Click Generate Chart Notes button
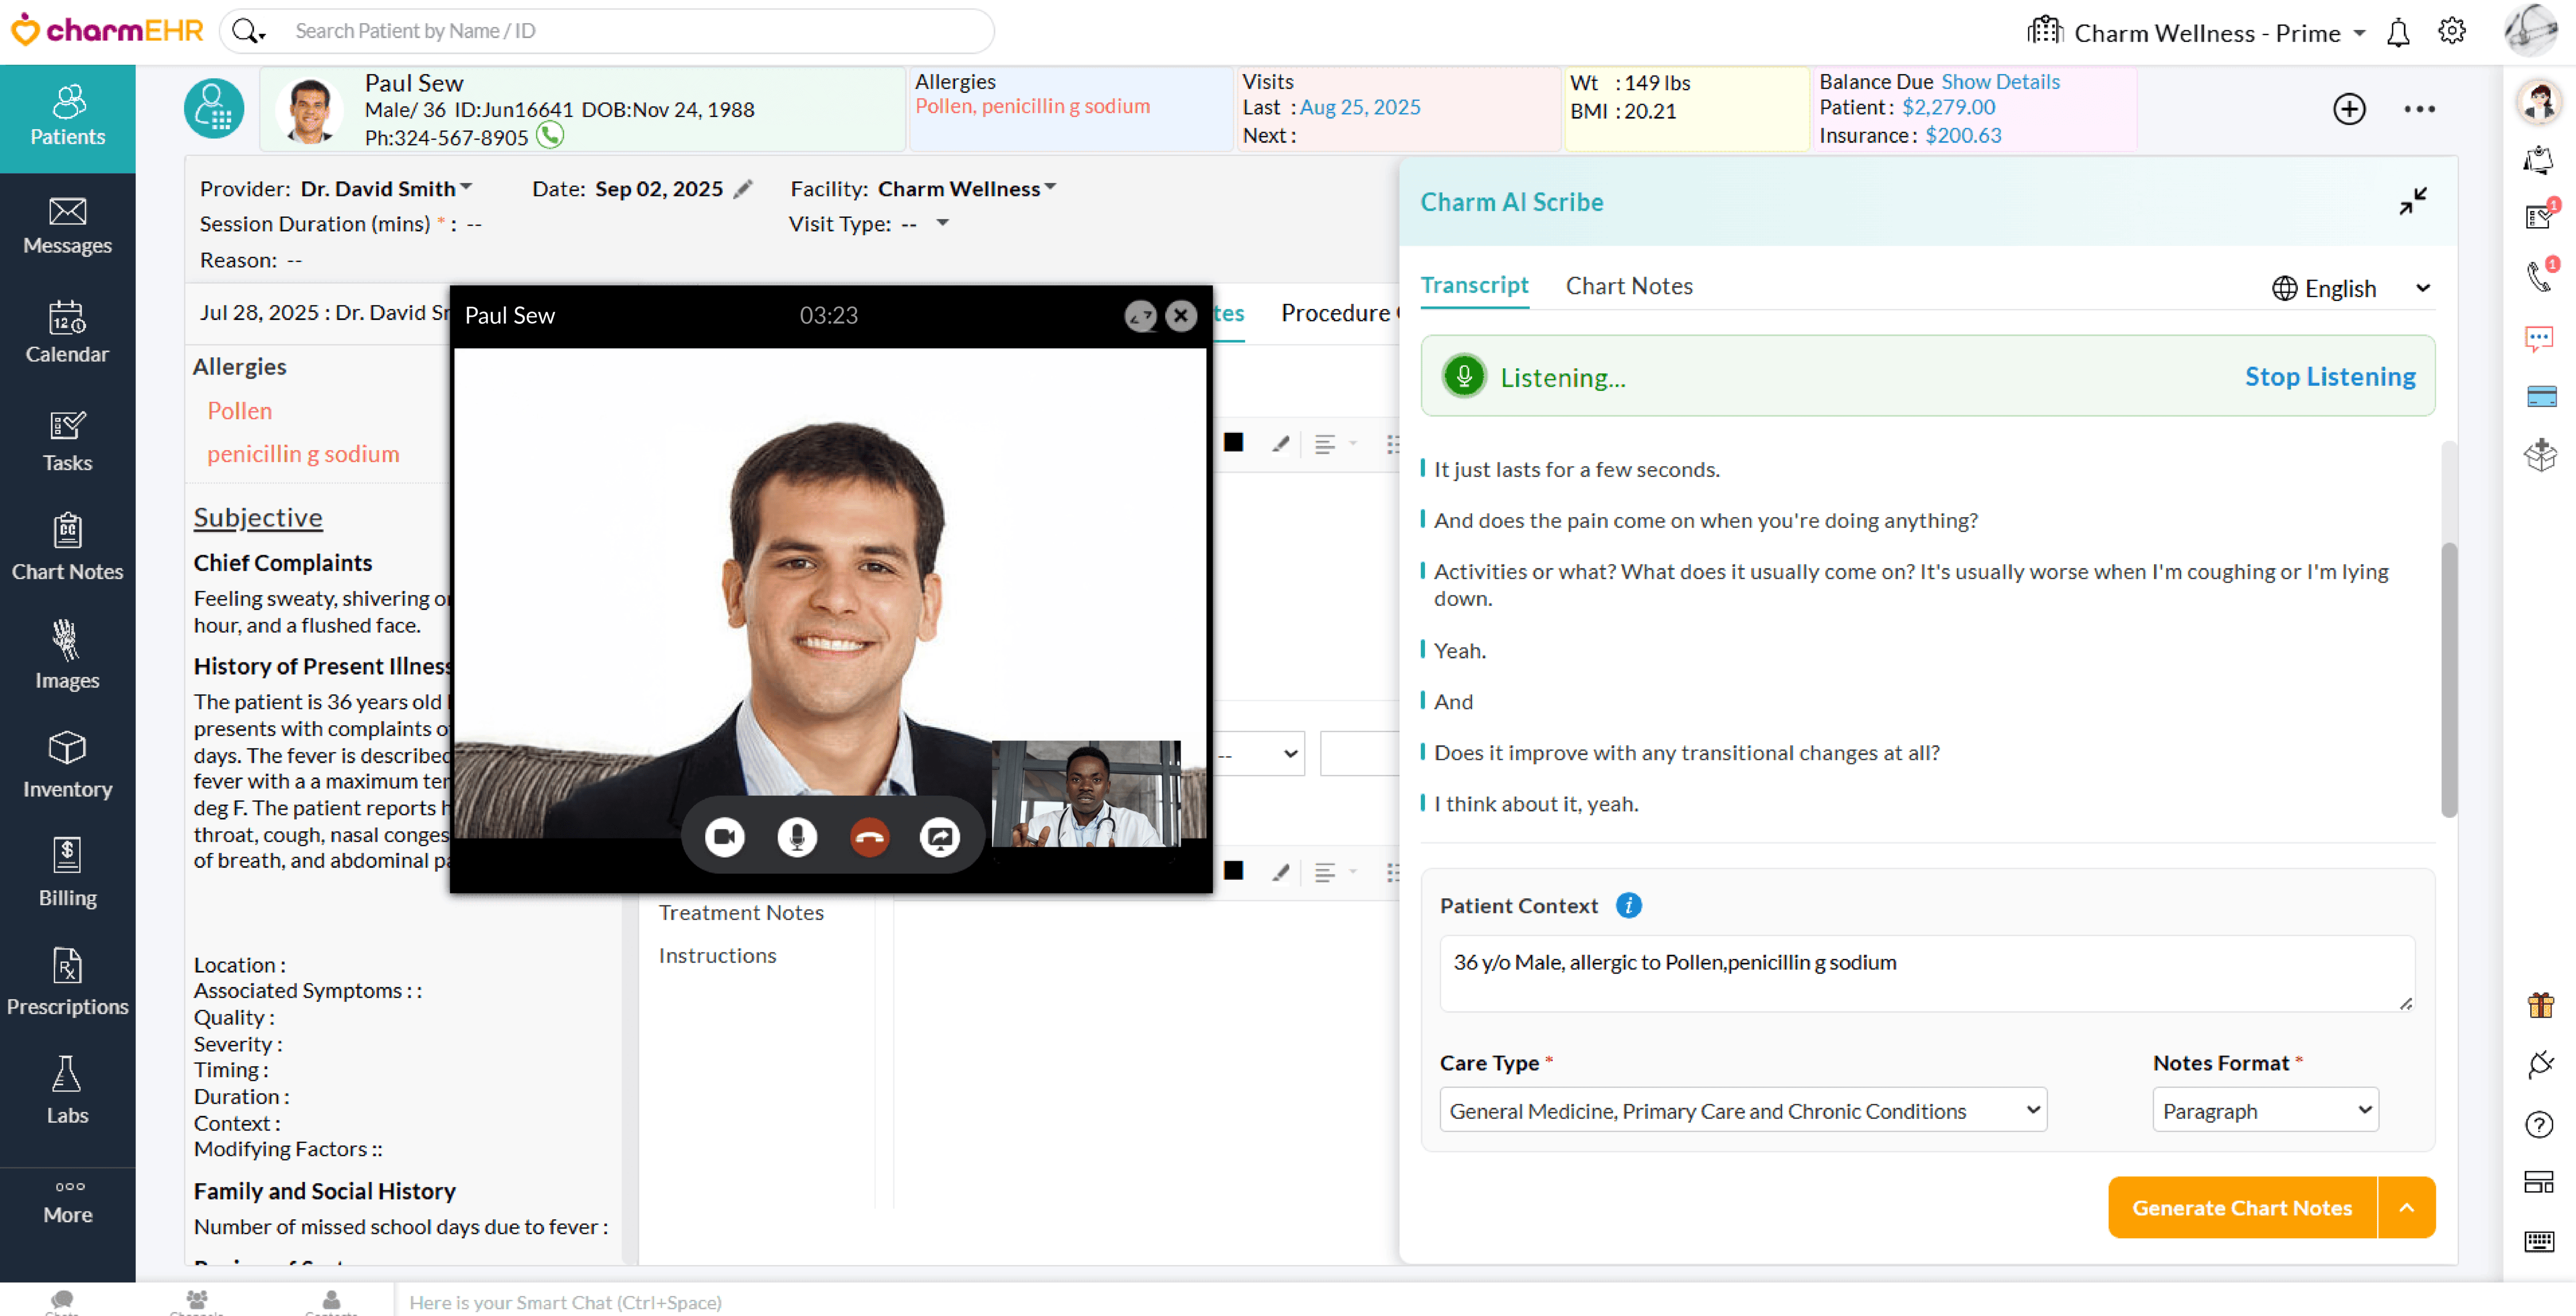The image size is (2576, 1316). pyautogui.click(x=2242, y=1207)
